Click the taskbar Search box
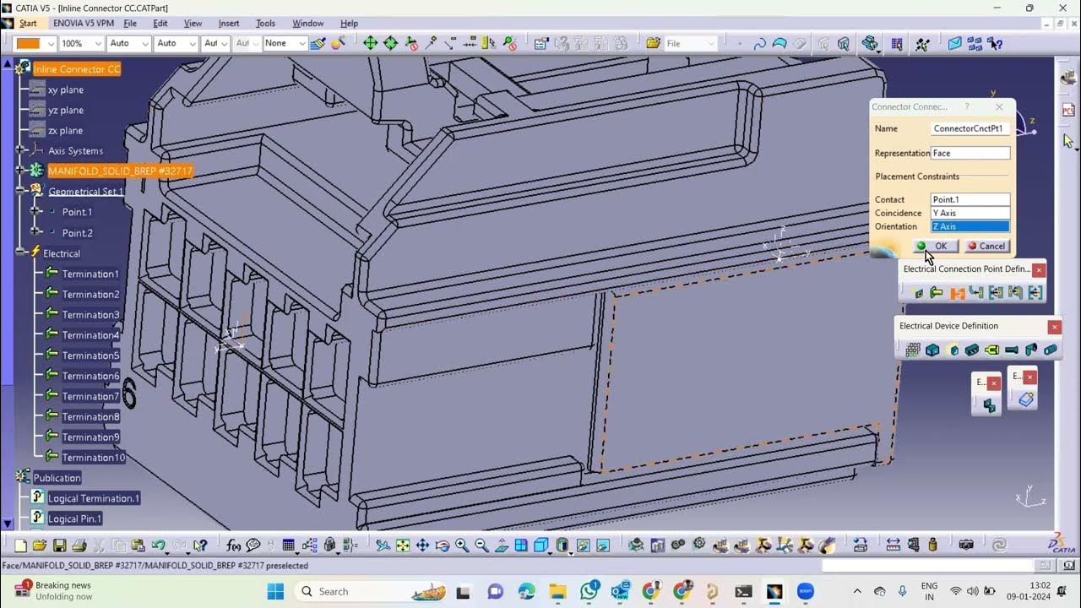 [x=372, y=591]
